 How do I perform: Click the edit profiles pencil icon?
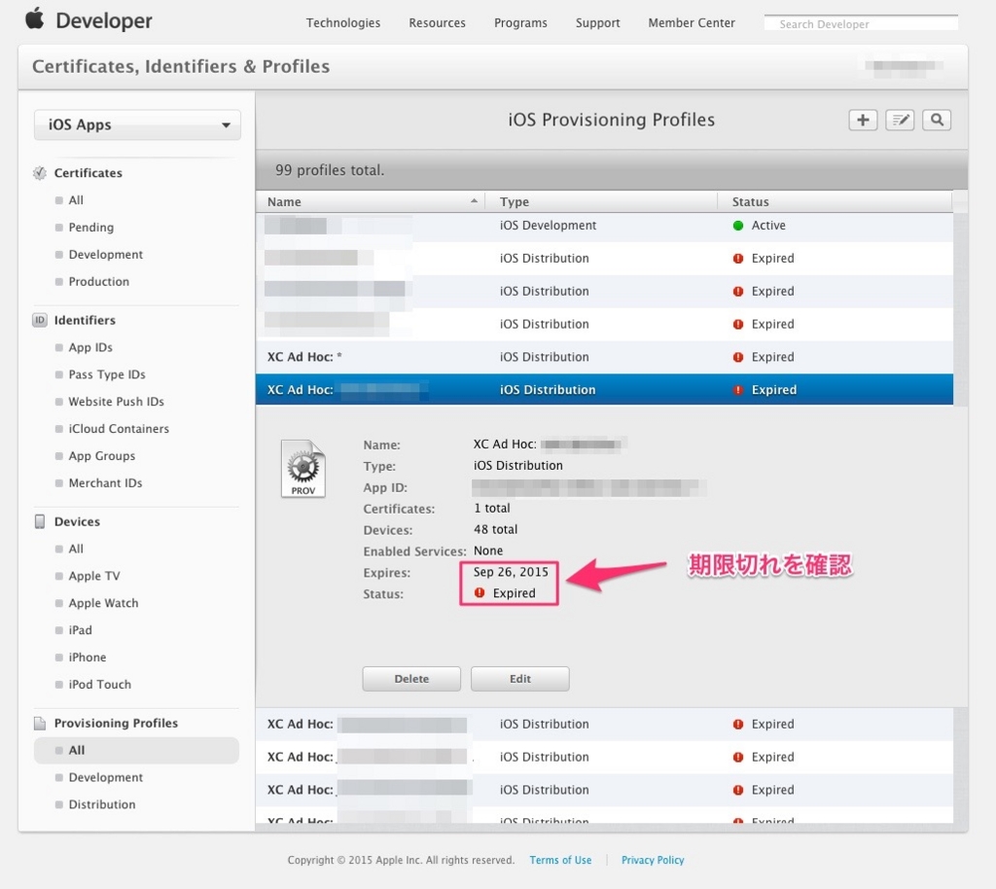point(900,120)
